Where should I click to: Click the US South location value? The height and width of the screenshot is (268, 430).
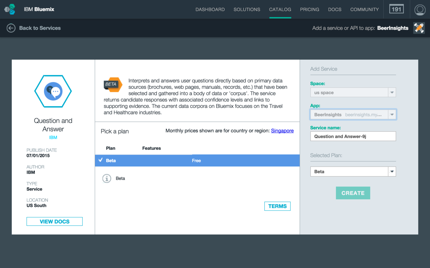(36, 205)
